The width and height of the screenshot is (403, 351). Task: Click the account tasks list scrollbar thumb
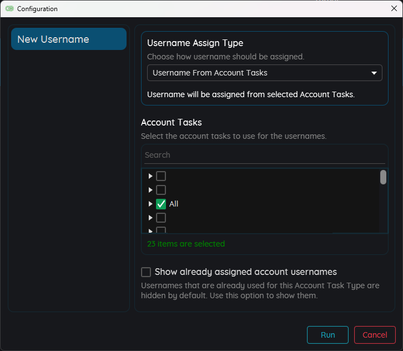coord(383,177)
